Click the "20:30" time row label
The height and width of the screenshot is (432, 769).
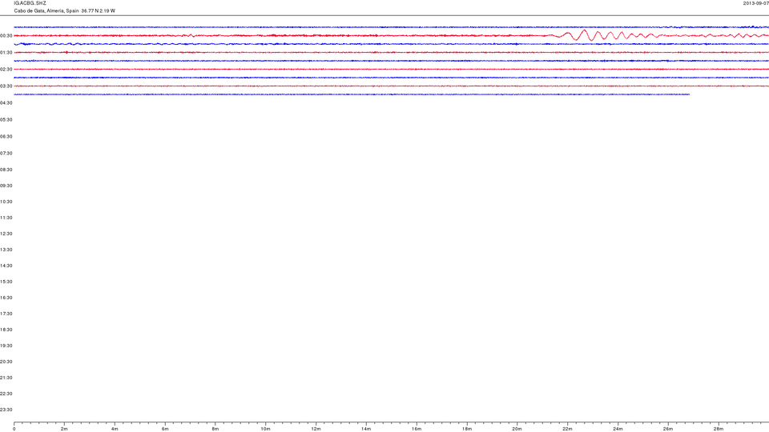point(6,362)
